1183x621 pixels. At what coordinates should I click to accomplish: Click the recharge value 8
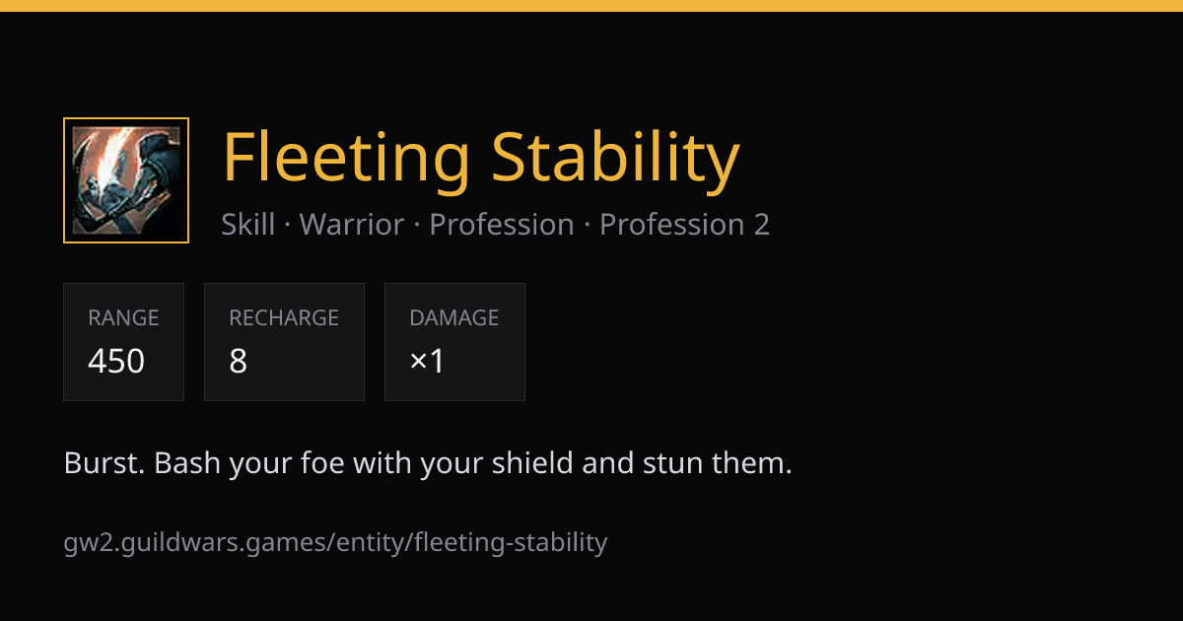(x=238, y=361)
